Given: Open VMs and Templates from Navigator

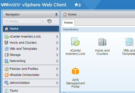Looking at the screenshot, I should pos(31,49).
